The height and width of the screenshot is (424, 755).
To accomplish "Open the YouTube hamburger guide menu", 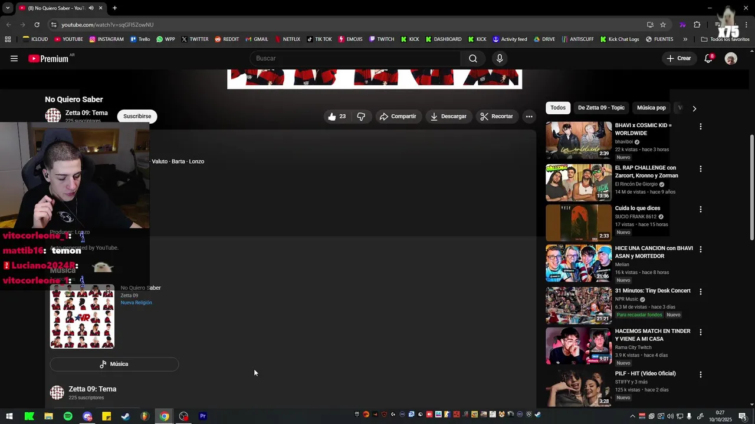I will pos(14,58).
